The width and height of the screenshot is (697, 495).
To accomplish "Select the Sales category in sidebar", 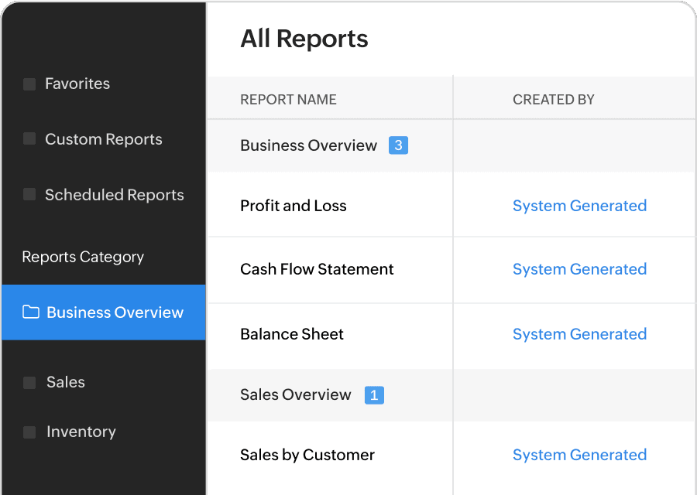I will coord(65,382).
